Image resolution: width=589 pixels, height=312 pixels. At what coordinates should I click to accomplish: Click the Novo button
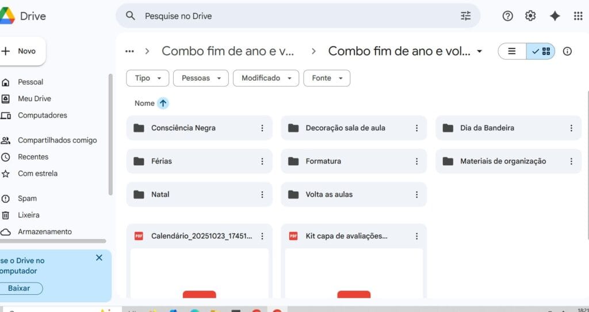tap(22, 51)
